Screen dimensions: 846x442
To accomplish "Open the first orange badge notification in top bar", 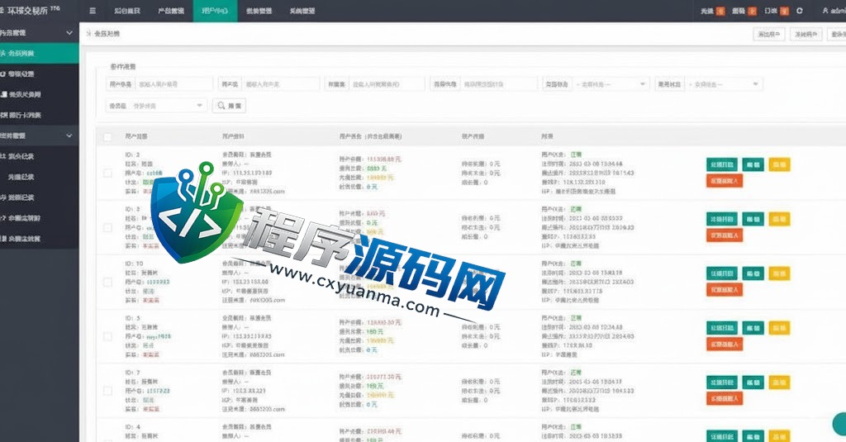I will (x=720, y=11).
